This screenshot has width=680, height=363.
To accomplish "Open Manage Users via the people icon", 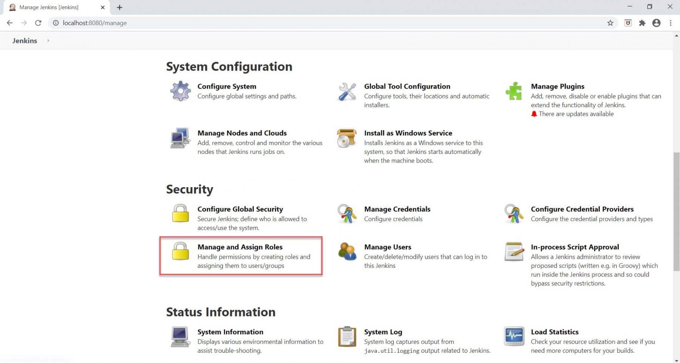I will tap(347, 252).
